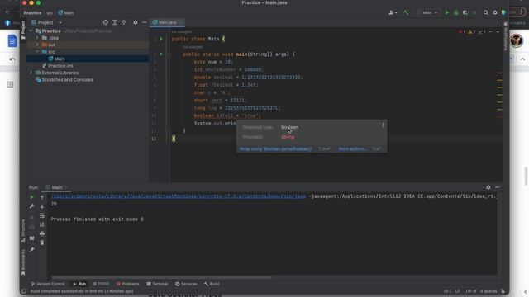The width and height of the screenshot is (529, 297).
Task: Run Main using top toolbar green play
Action: click(447, 12)
